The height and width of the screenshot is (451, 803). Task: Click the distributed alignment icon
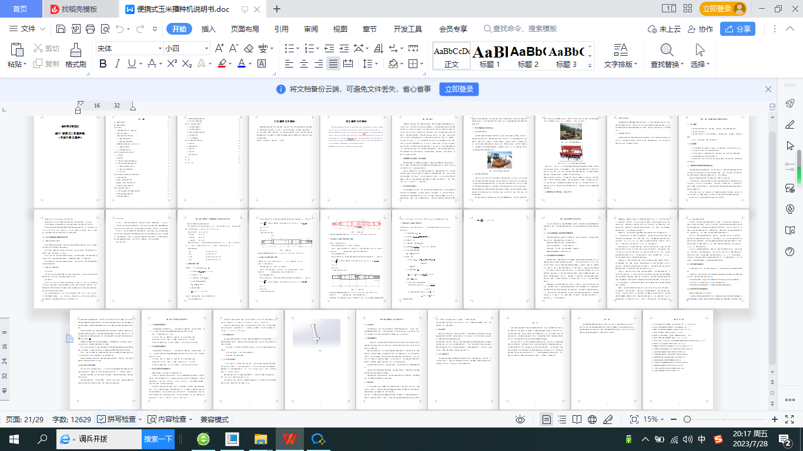tap(348, 63)
